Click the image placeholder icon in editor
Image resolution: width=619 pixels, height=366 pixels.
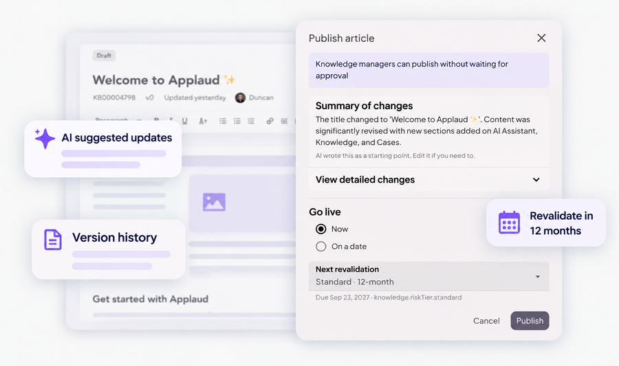click(x=214, y=202)
